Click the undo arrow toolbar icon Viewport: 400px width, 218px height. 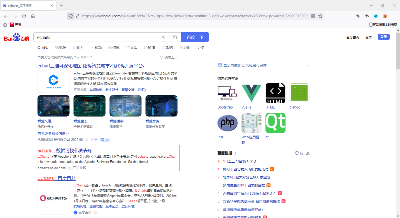click(367, 16)
